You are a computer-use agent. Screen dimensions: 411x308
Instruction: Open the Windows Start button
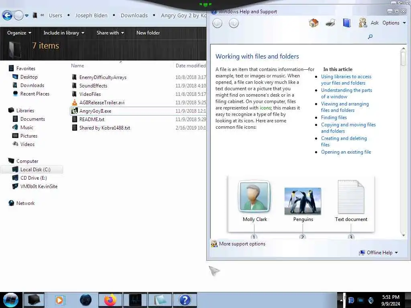click(10, 300)
